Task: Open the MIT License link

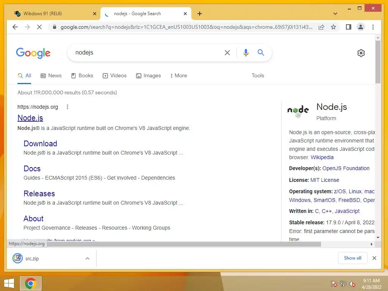Action: (325, 180)
